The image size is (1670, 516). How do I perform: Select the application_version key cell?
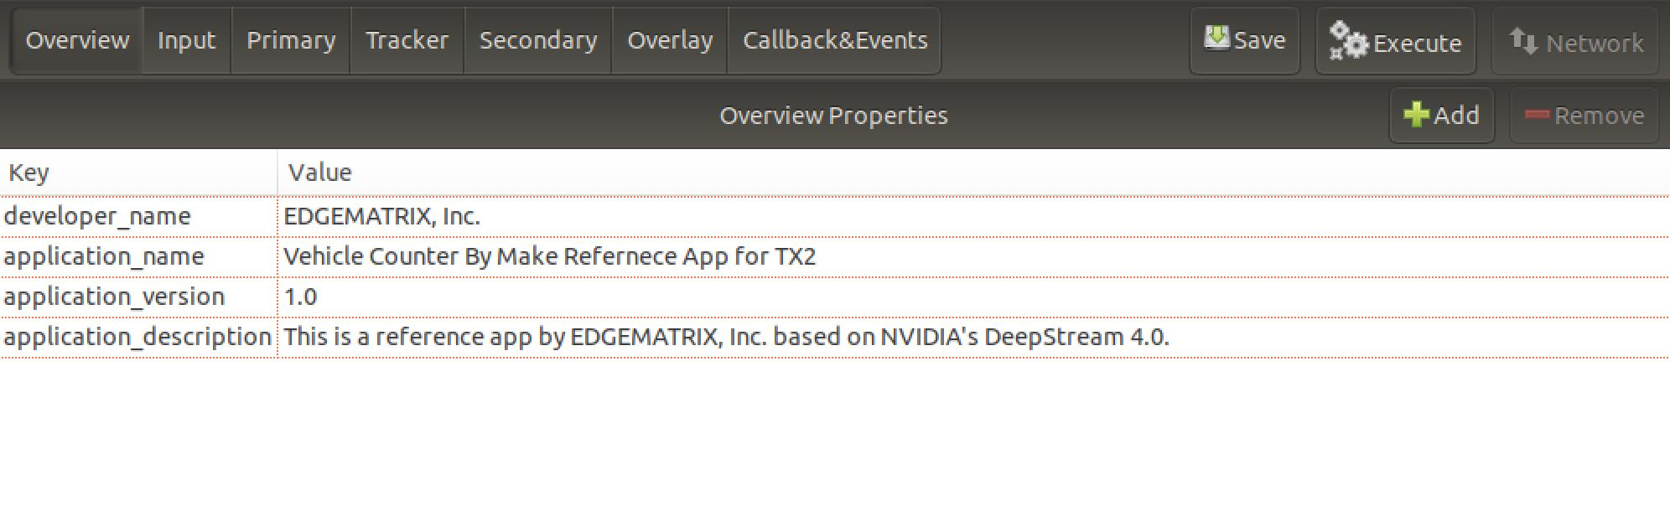click(138, 297)
